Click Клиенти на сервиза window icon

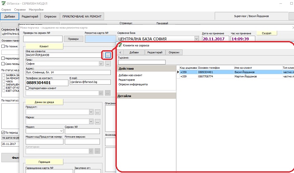[x=120, y=45]
